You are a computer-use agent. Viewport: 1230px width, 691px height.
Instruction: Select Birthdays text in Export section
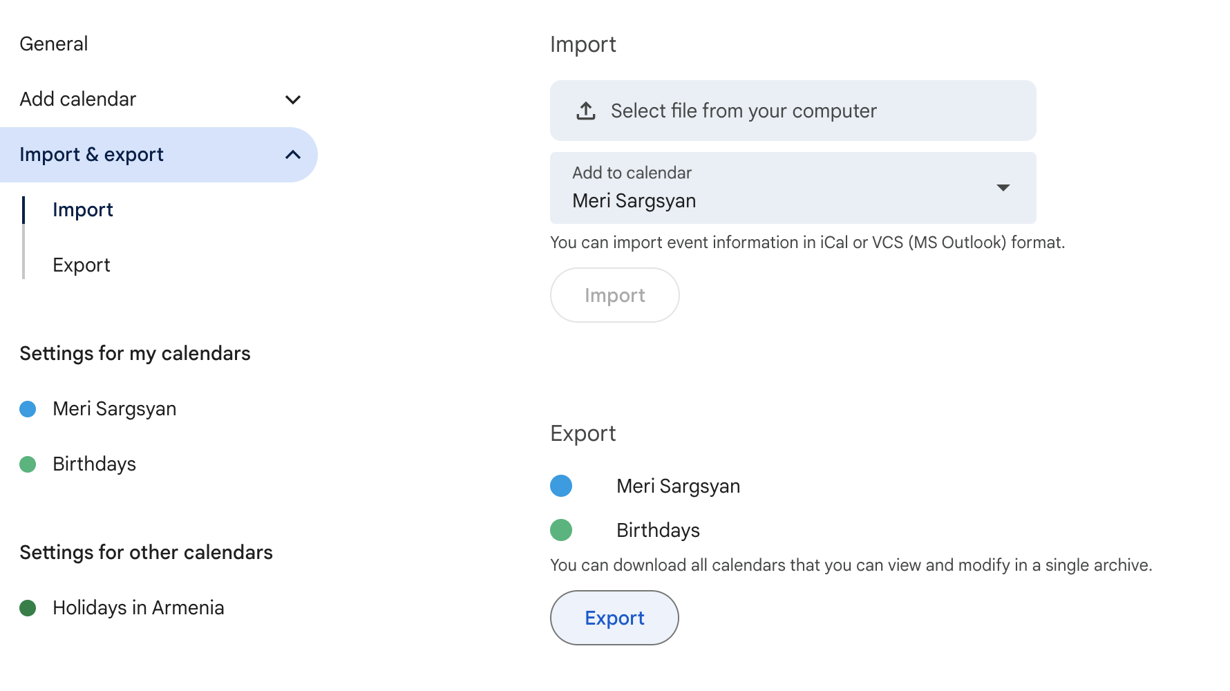pos(658,531)
